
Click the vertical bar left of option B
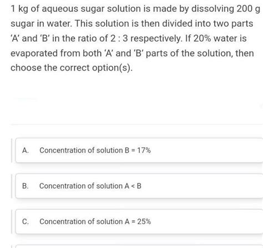coord(12,186)
